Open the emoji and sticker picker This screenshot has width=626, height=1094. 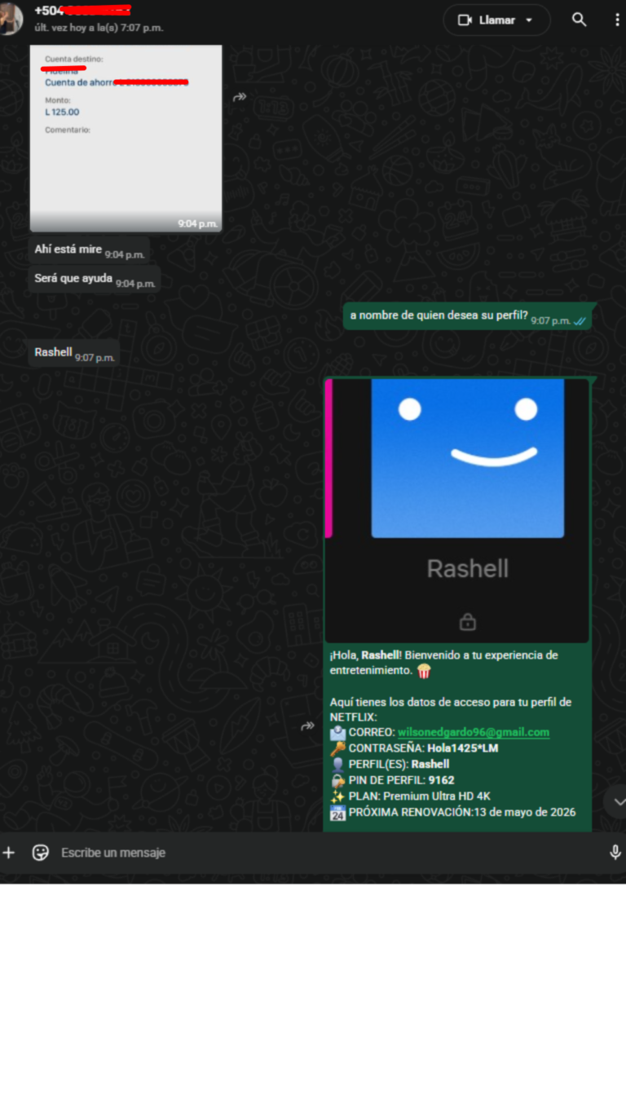41,853
